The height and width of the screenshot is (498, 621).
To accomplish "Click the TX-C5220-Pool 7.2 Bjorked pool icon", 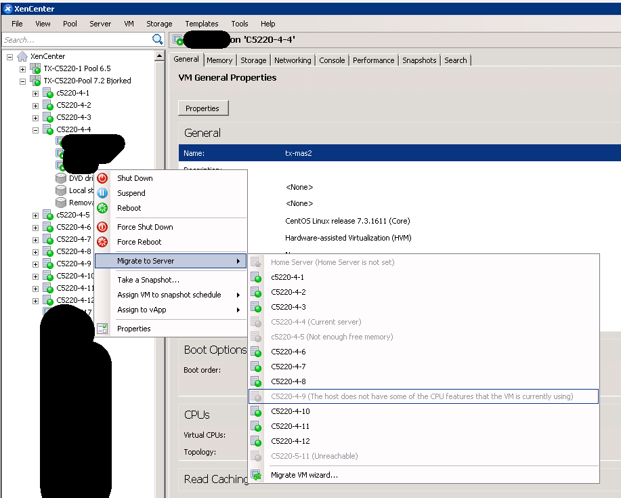I will click(35, 81).
